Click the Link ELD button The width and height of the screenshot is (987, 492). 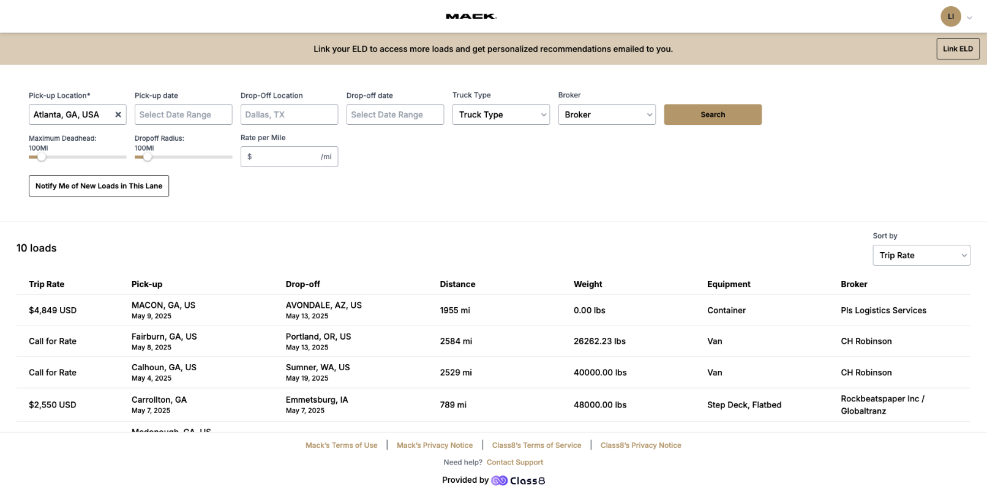pos(958,49)
